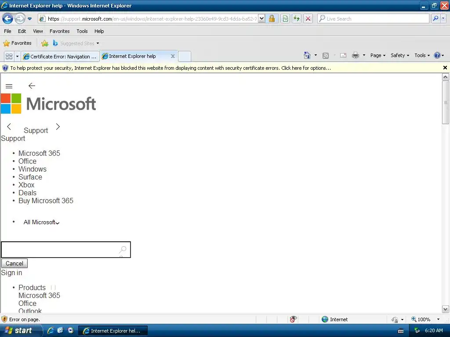
Task: Click the Live Search input box
Action: (x=373, y=18)
